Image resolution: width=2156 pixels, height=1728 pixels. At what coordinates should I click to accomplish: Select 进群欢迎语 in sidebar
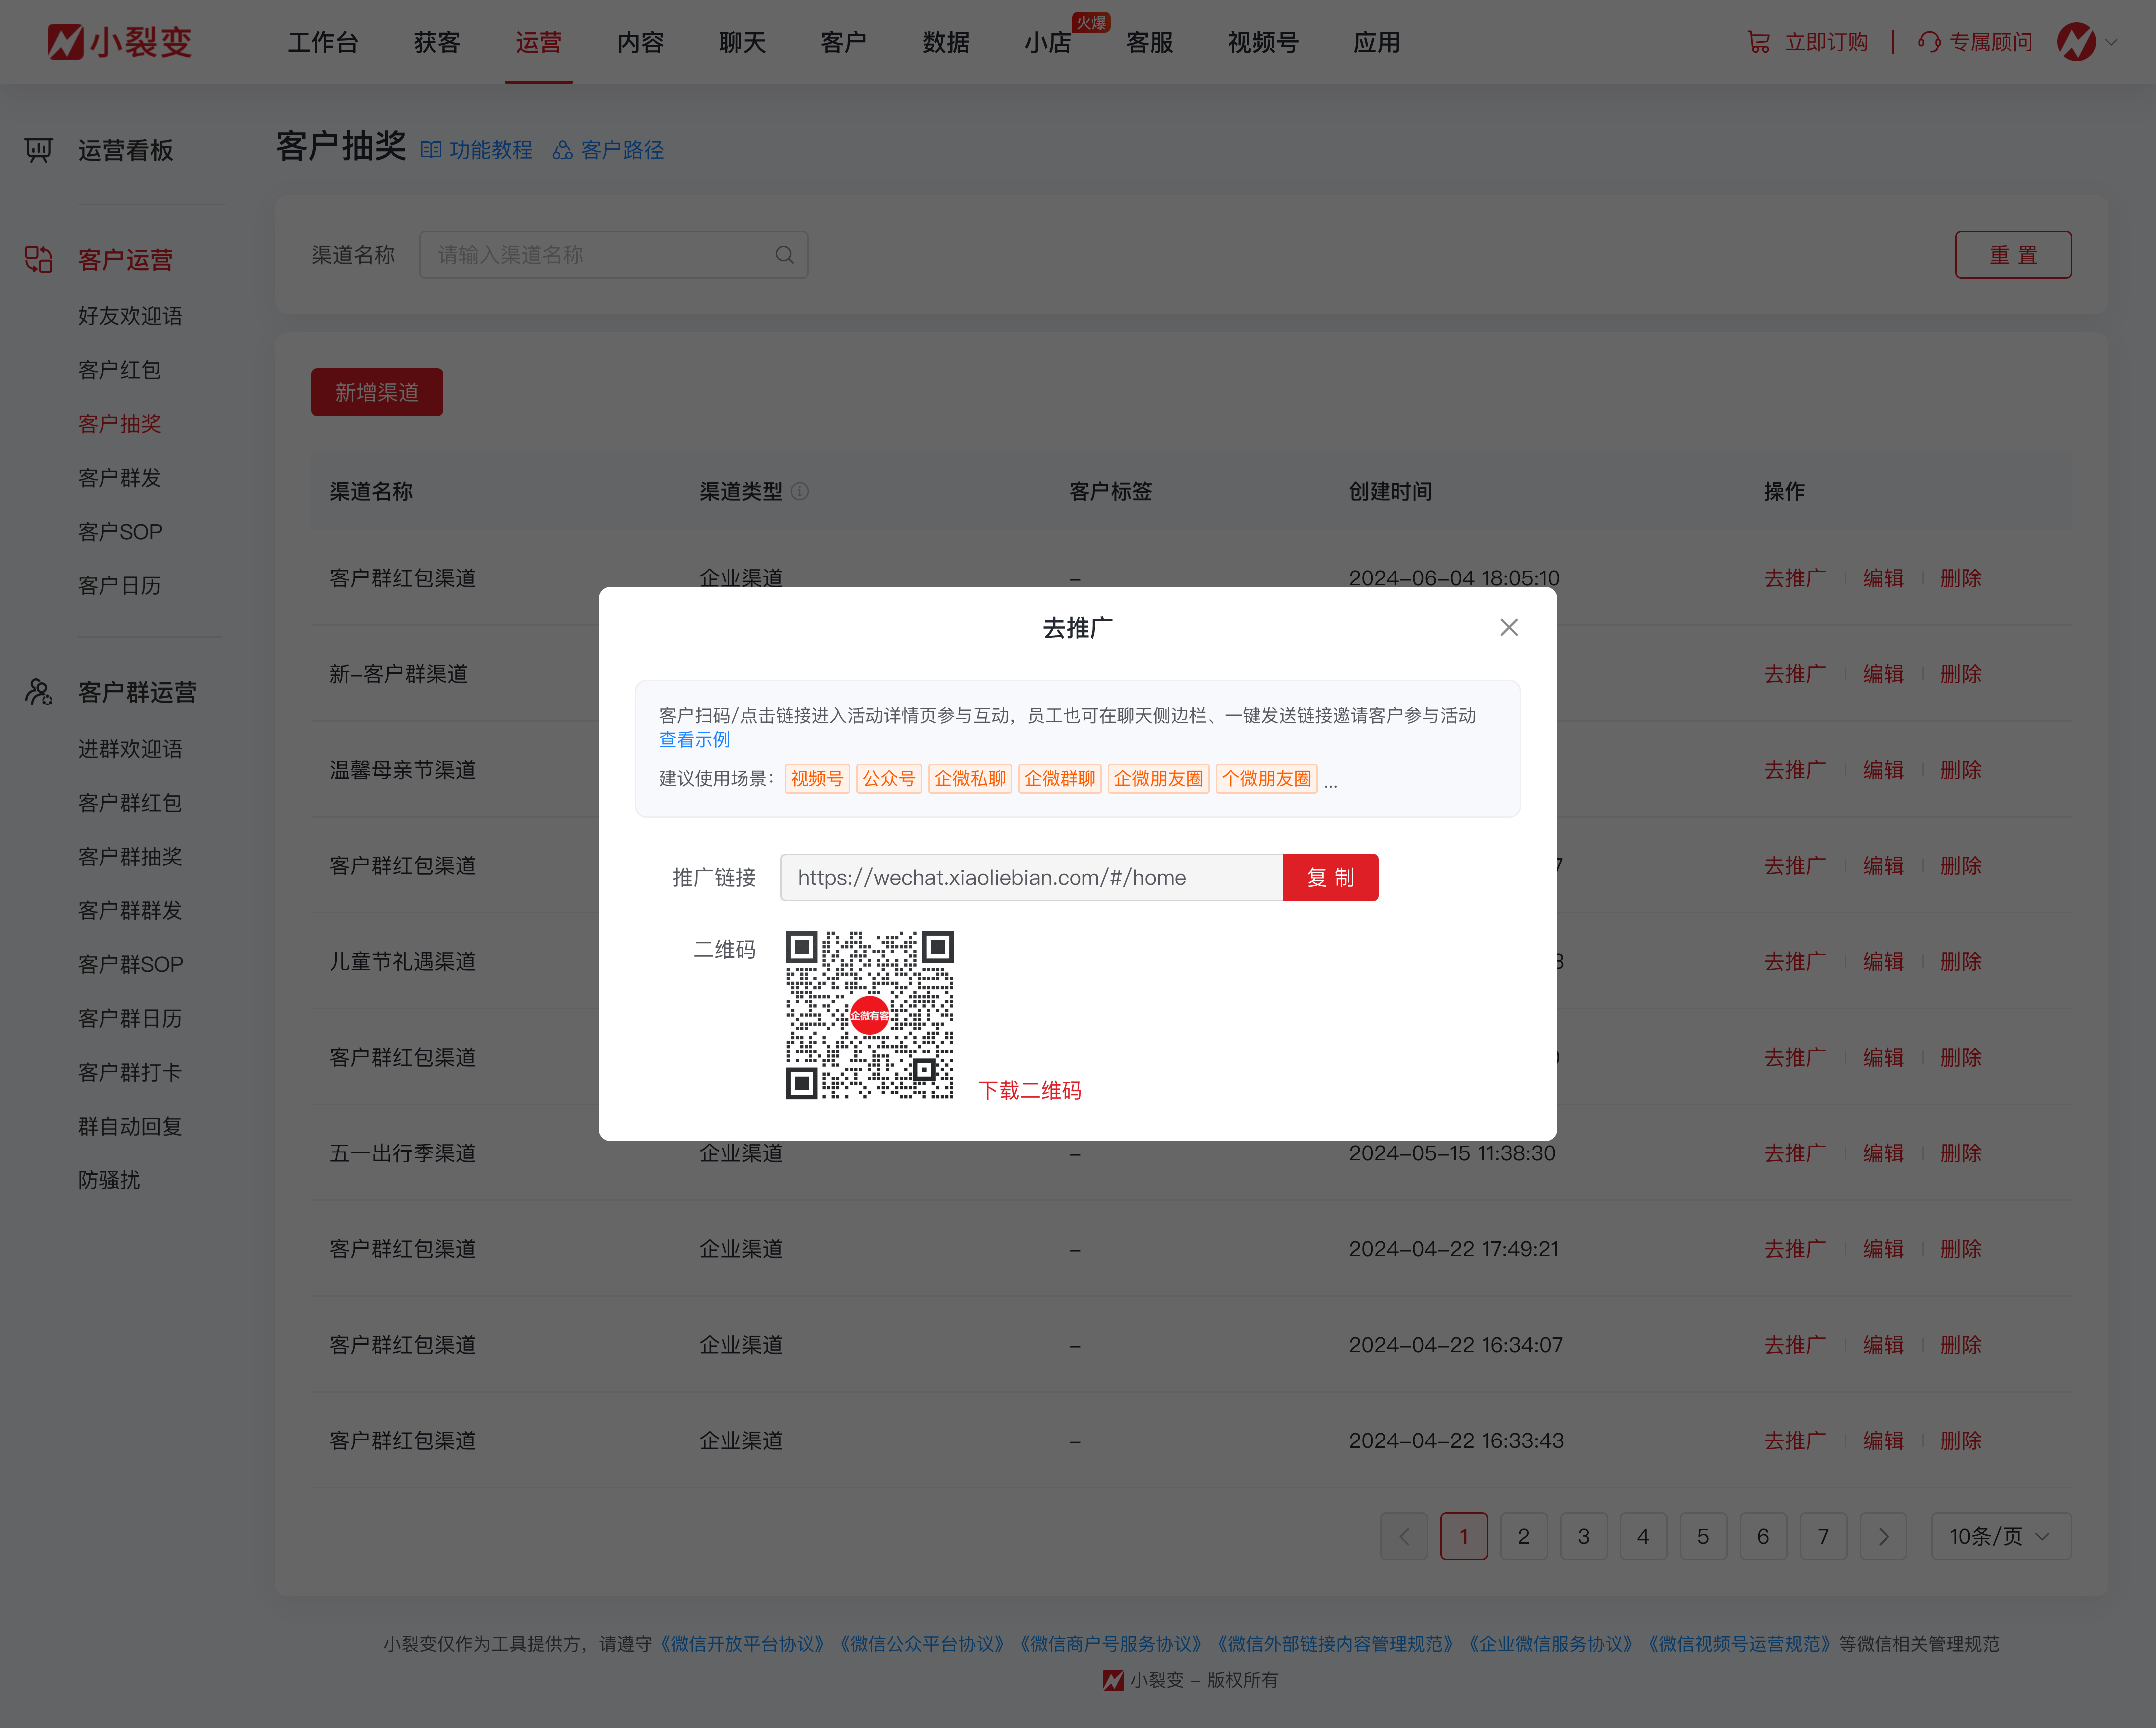point(130,749)
